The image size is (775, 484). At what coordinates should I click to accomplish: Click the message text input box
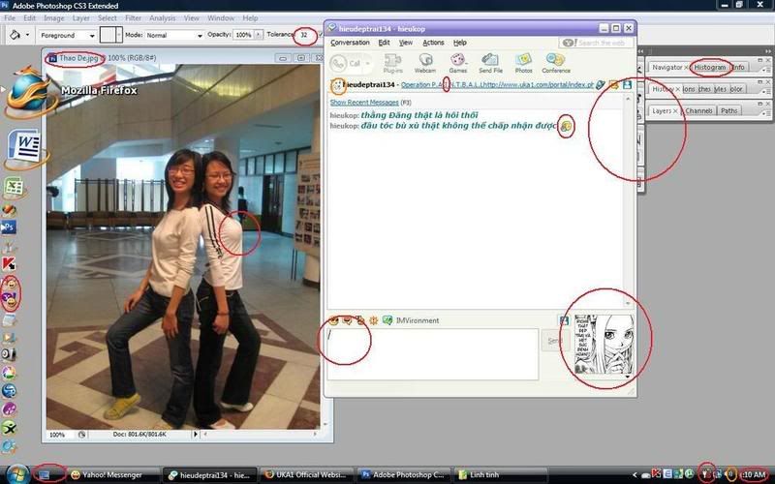click(x=433, y=354)
